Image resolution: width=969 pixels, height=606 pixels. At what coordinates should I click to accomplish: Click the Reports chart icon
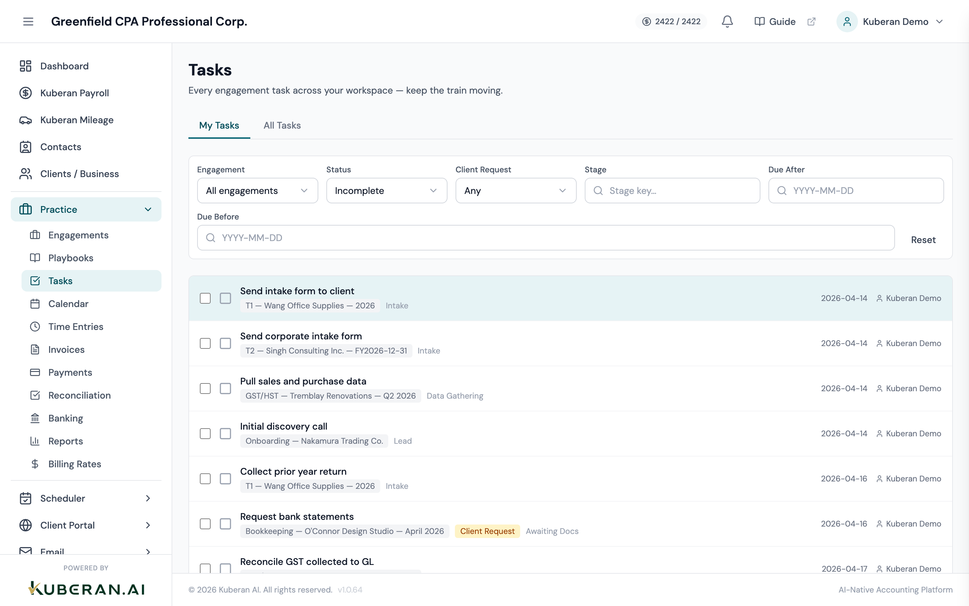click(35, 441)
